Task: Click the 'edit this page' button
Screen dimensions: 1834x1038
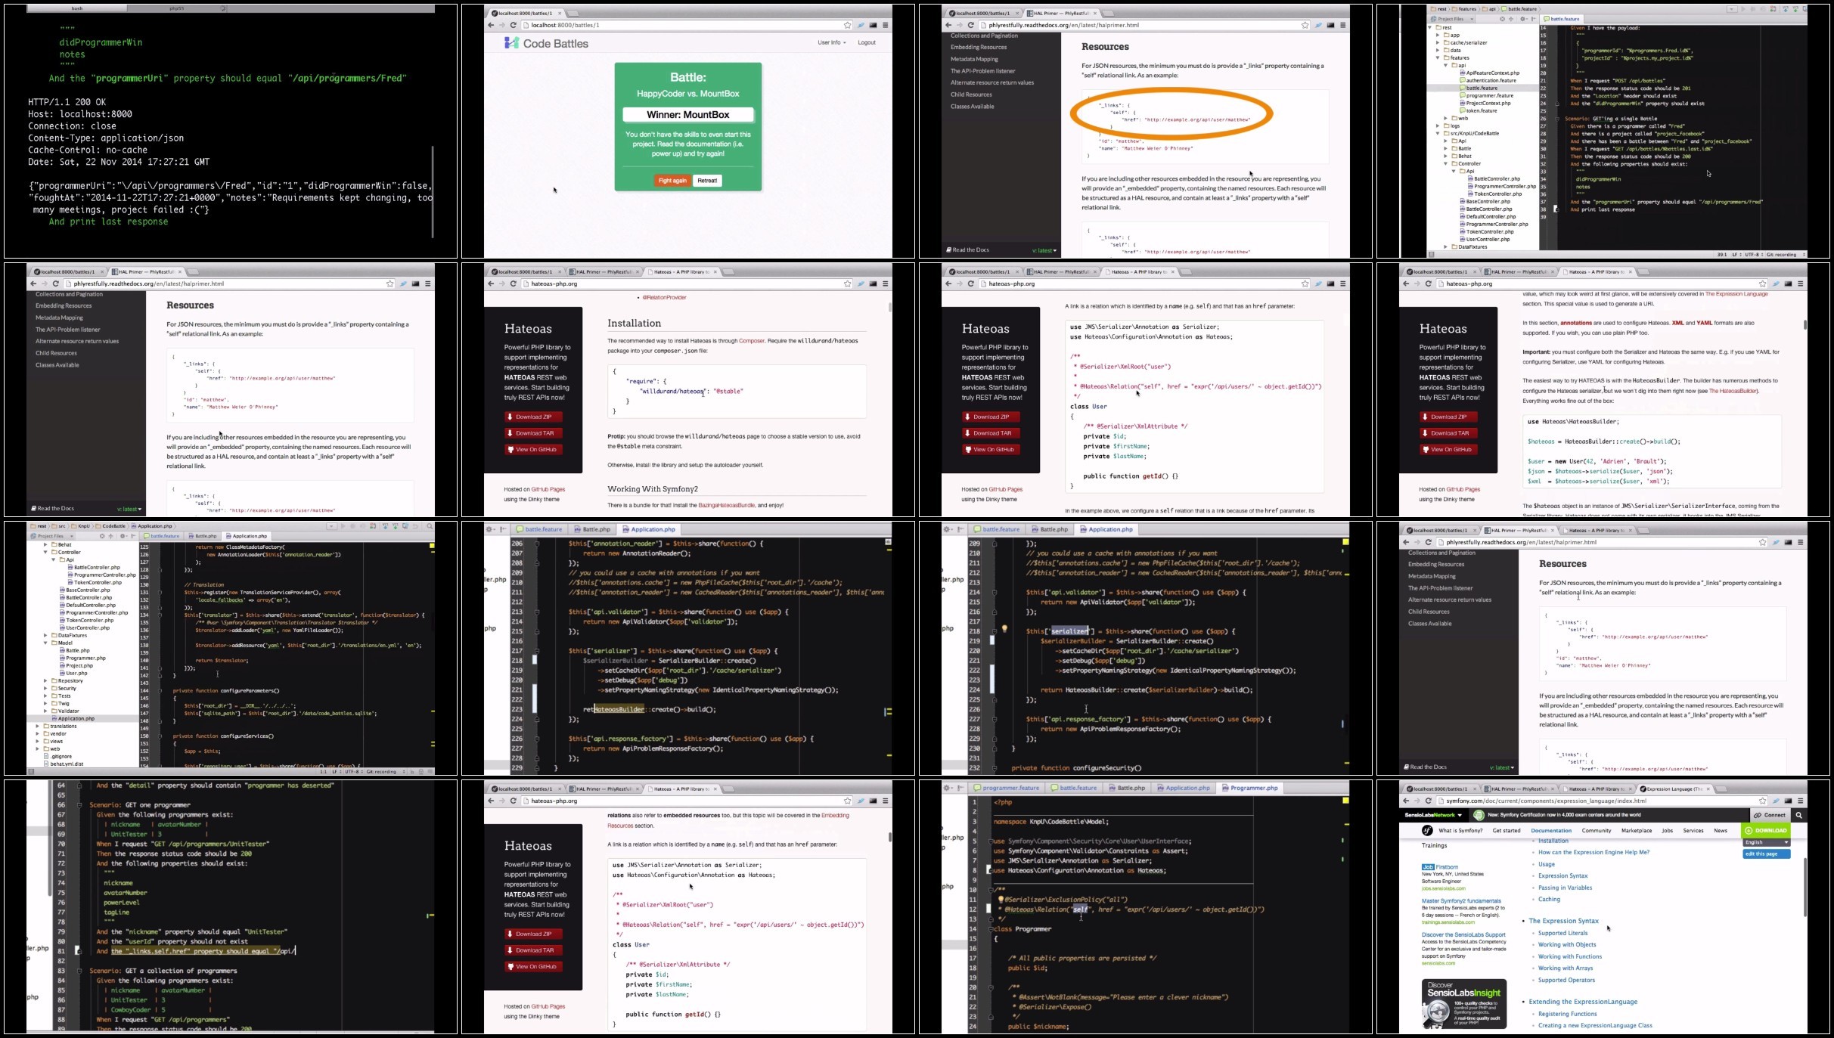Action: [x=1766, y=854]
